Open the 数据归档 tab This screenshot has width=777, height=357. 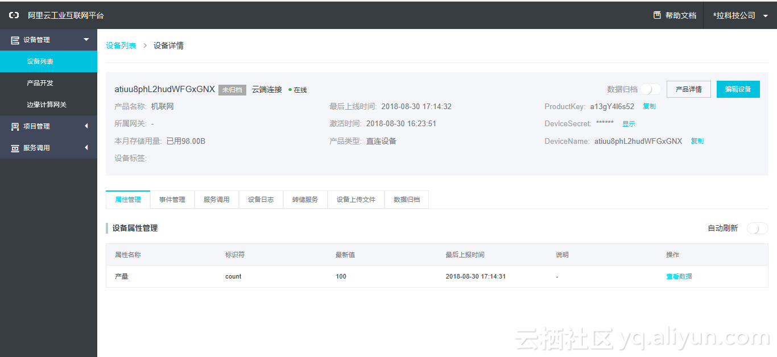tap(407, 200)
